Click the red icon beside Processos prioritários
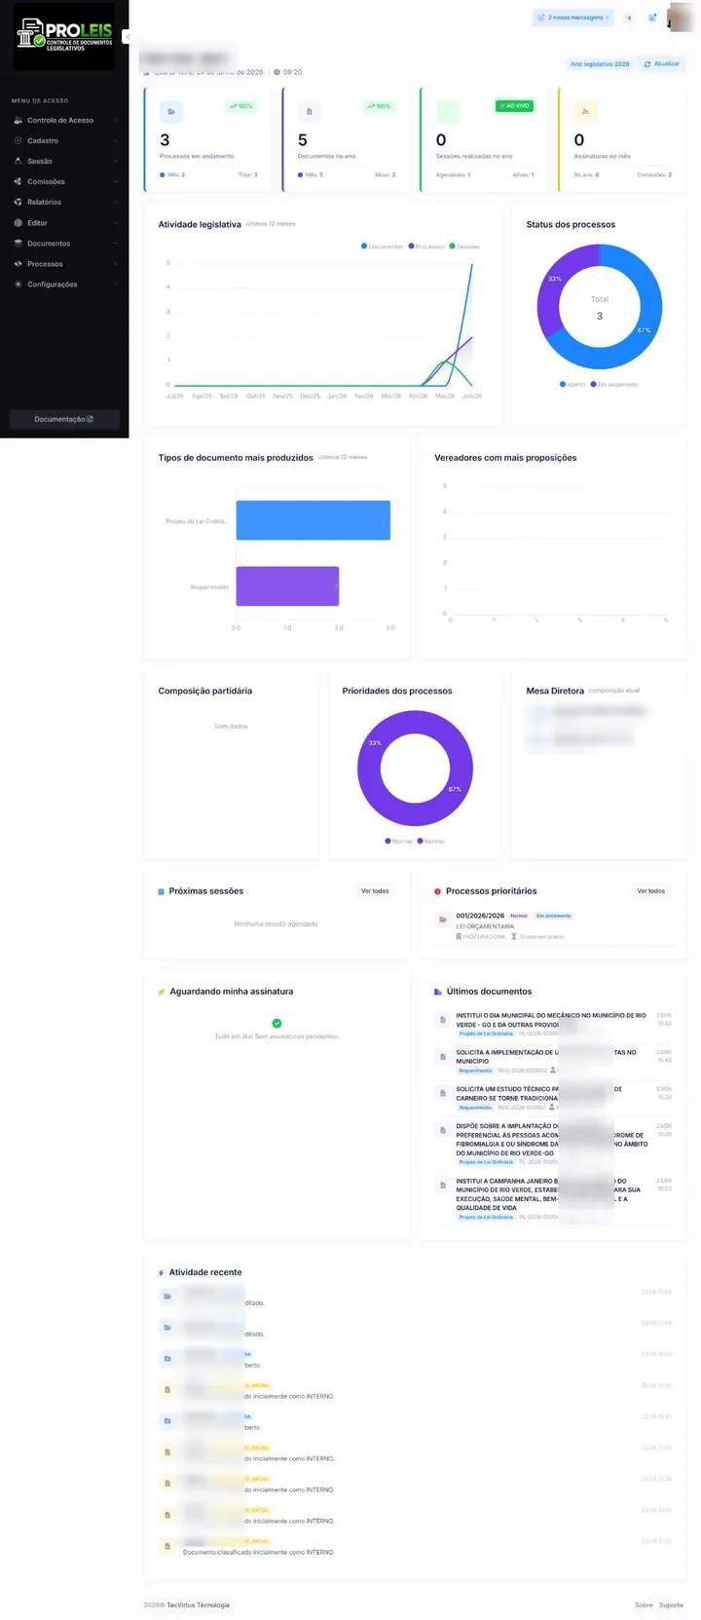 point(437,891)
